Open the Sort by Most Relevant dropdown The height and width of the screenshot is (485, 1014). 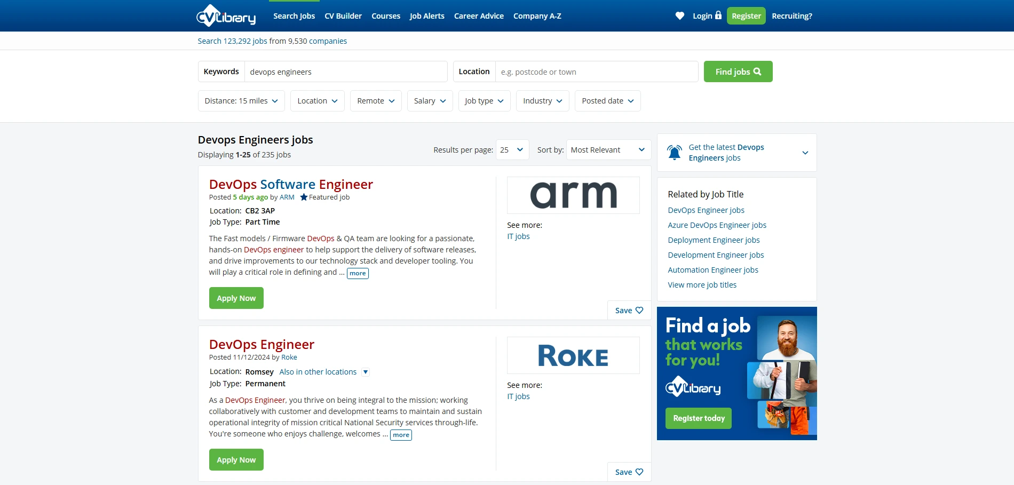[608, 150]
